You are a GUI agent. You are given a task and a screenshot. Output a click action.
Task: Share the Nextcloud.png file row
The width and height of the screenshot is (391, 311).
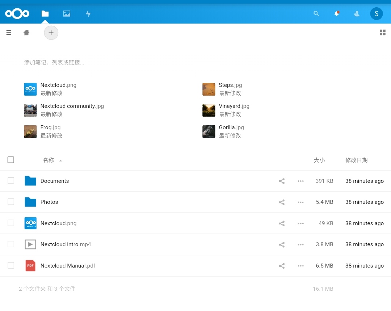tap(282, 223)
